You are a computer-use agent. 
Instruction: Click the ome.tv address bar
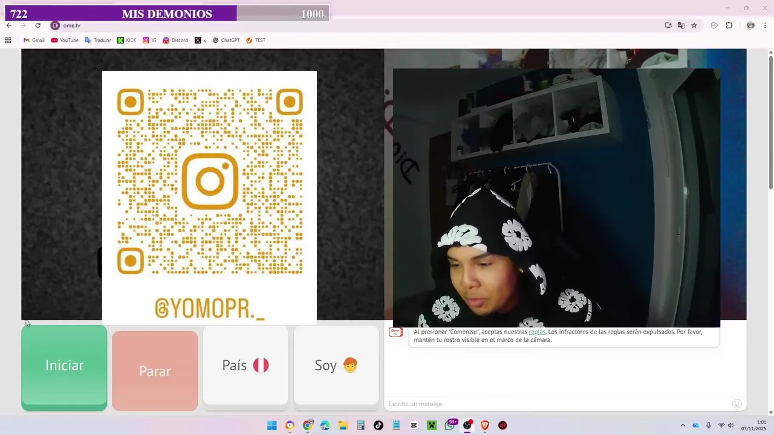[x=357, y=25]
